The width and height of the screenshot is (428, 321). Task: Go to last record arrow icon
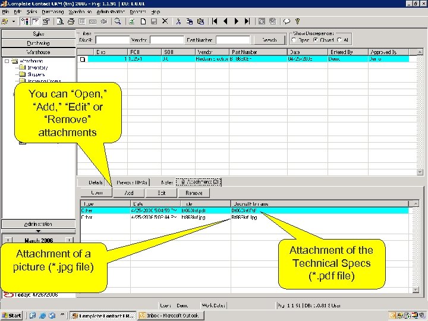click(247, 21)
